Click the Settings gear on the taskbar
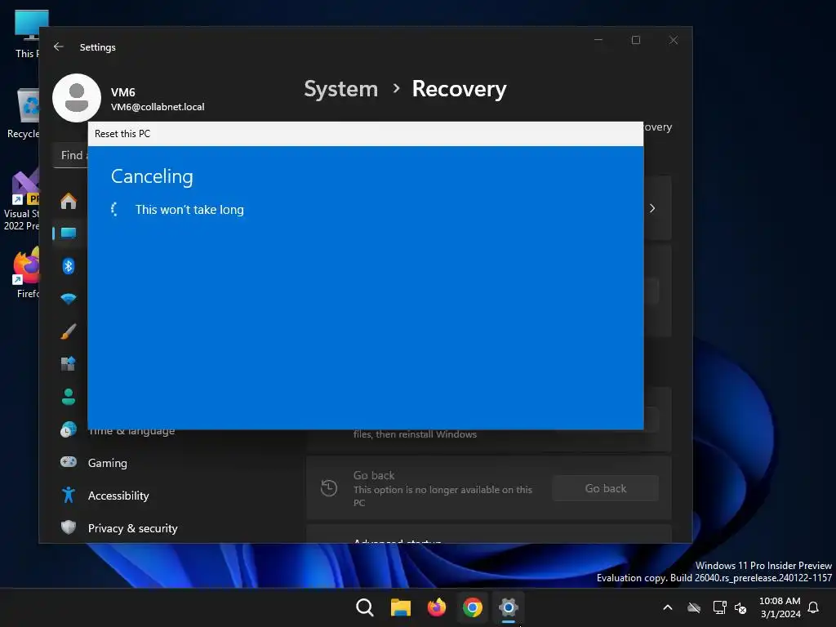The width and height of the screenshot is (836, 627). (x=509, y=607)
